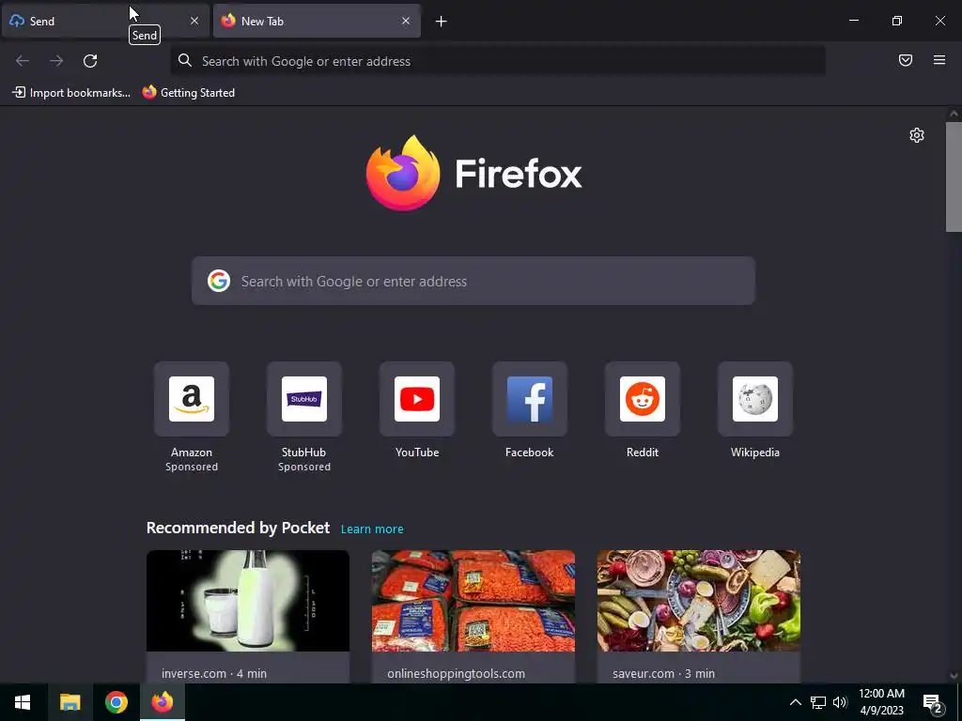Open the StubHub shortcut tile

tap(304, 399)
